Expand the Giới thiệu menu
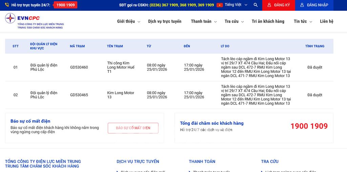 tap(128, 21)
